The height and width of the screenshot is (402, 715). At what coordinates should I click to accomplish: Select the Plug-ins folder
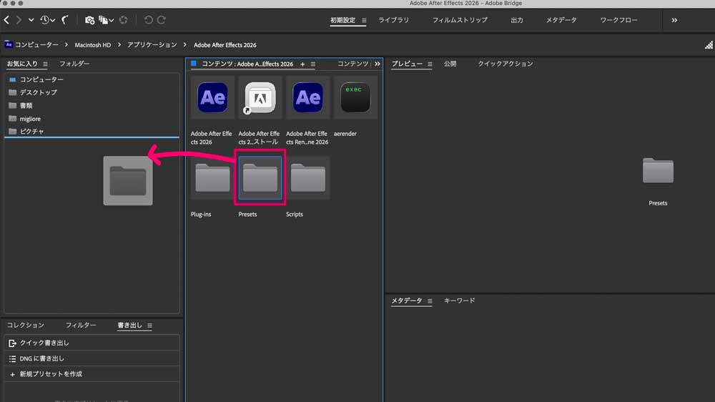pos(212,178)
